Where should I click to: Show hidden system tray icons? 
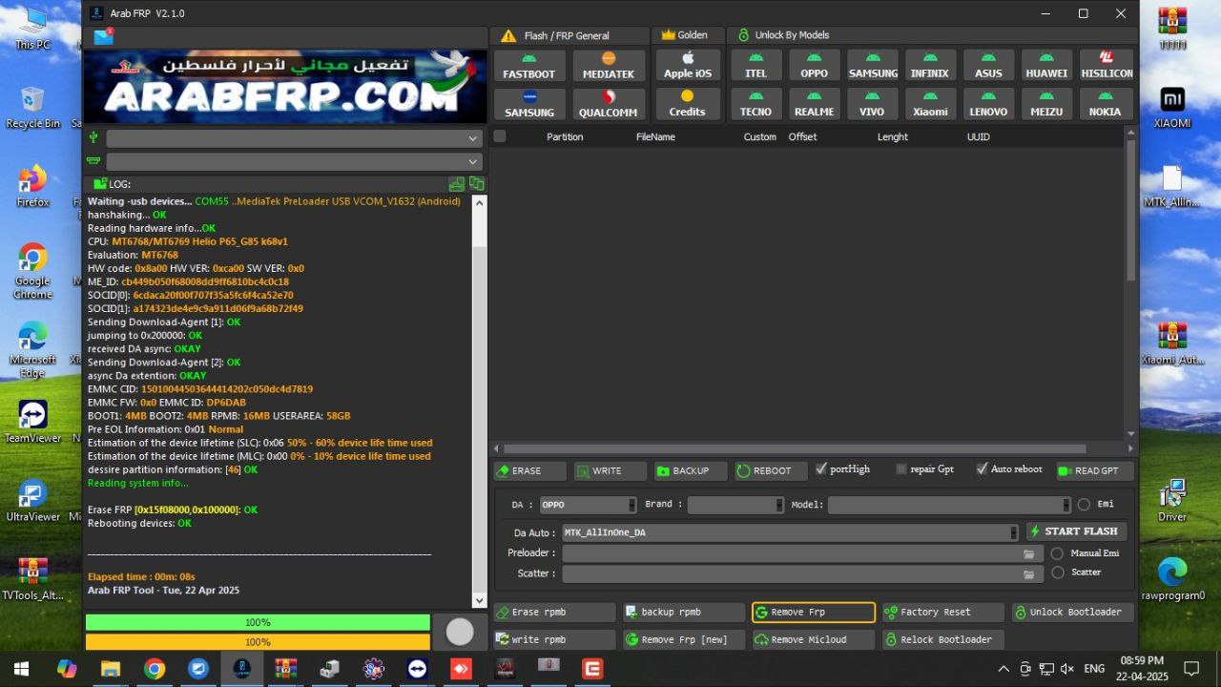[1003, 669]
